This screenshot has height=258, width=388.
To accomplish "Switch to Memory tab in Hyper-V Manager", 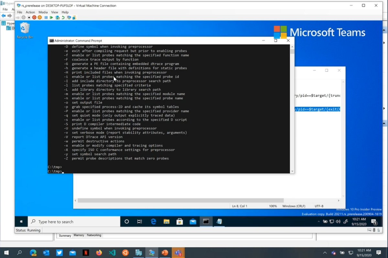I will (79, 235).
